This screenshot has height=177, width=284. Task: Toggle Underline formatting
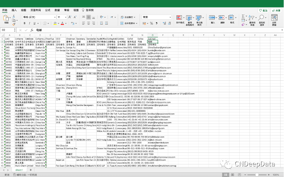click(x=34, y=23)
